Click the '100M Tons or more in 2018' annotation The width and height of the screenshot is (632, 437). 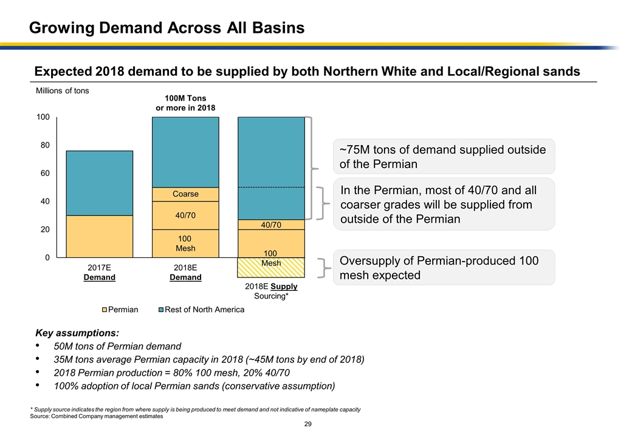coord(185,103)
